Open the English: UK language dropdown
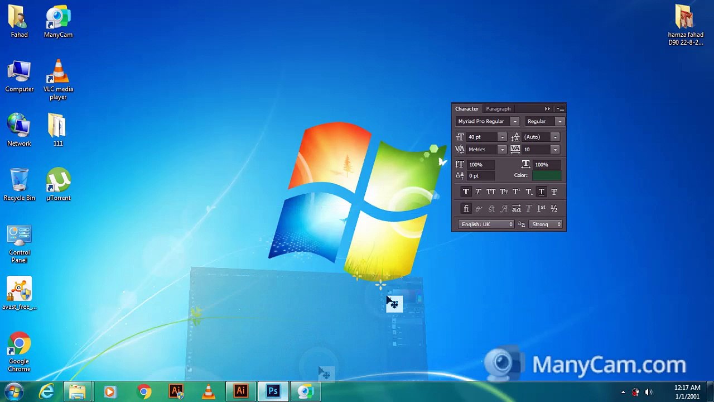Screen dimensions: 714x402 [486, 224]
